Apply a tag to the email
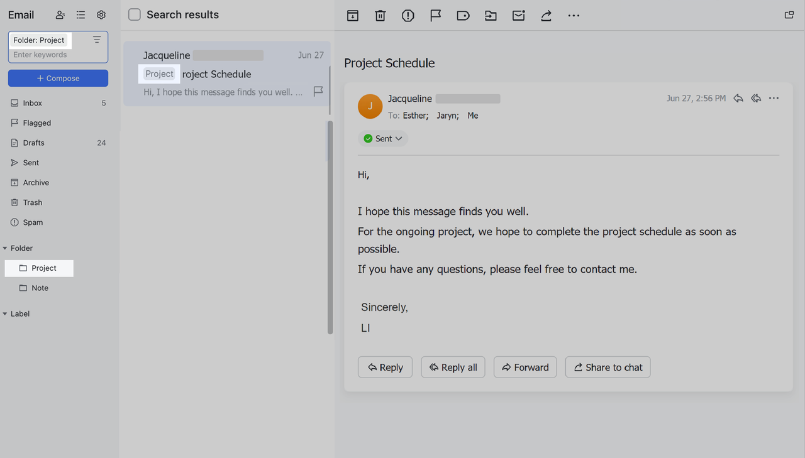This screenshot has width=805, height=458. tap(463, 15)
